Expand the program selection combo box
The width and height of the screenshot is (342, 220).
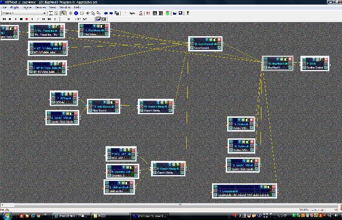pyautogui.click(x=24, y=13)
